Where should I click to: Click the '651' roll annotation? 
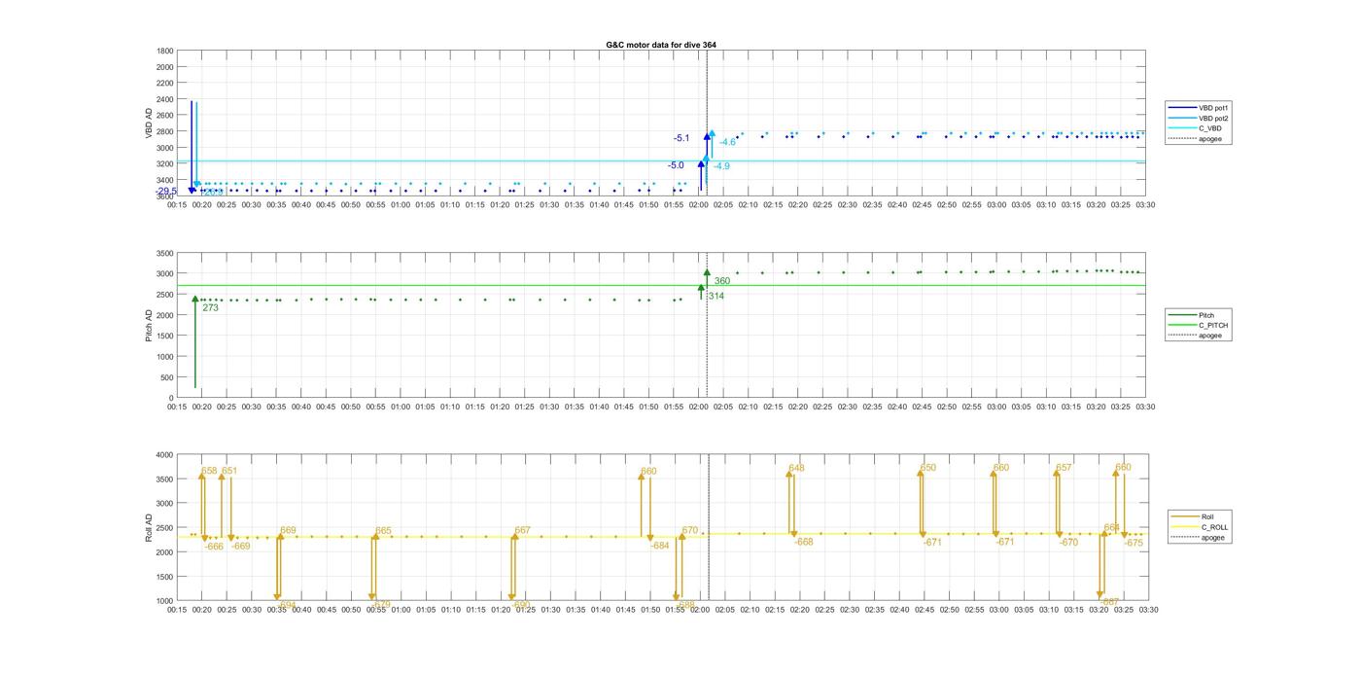(229, 471)
